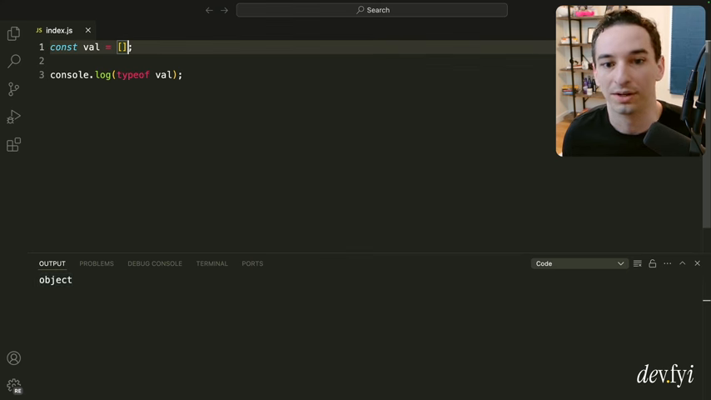
Task: Click line number 3 in the gutter
Action: click(42, 75)
